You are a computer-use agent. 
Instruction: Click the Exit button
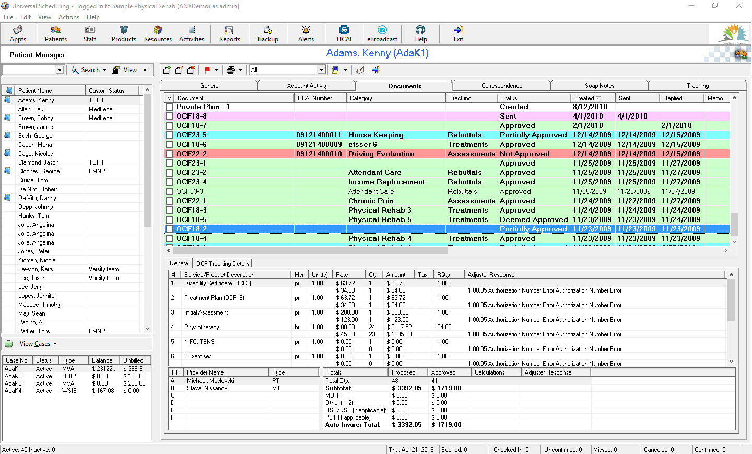coord(458,33)
